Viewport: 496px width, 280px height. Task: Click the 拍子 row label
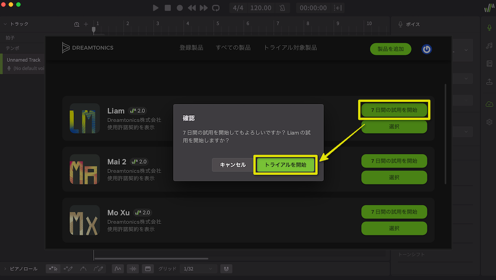pos(10,38)
